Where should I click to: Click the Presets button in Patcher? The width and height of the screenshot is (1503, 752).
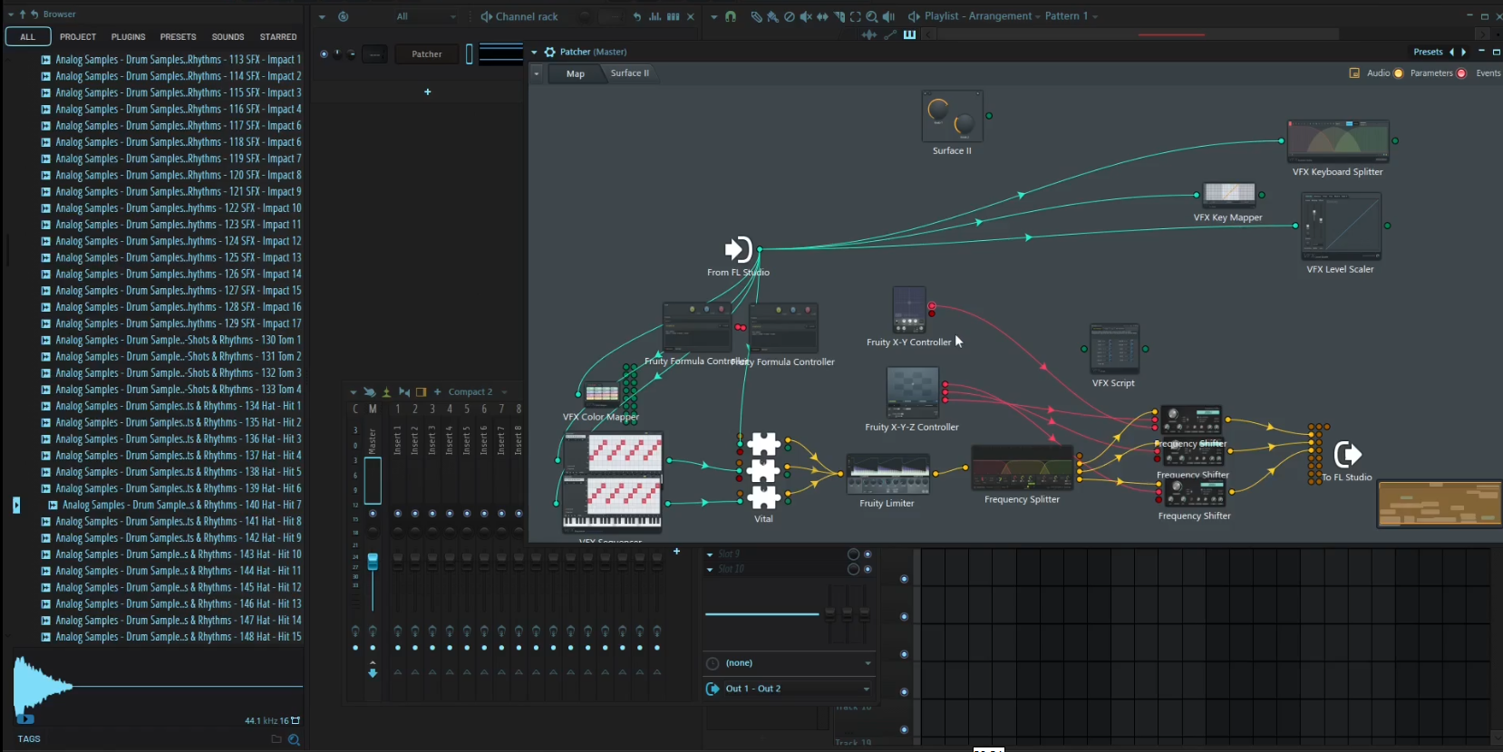tap(1428, 52)
